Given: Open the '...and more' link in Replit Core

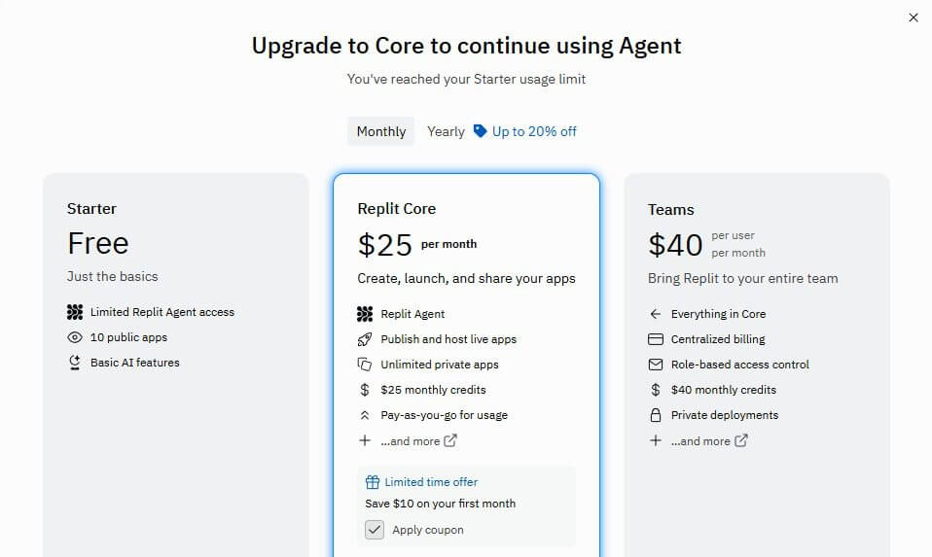Looking at the screenshot, I should (418, 440).
